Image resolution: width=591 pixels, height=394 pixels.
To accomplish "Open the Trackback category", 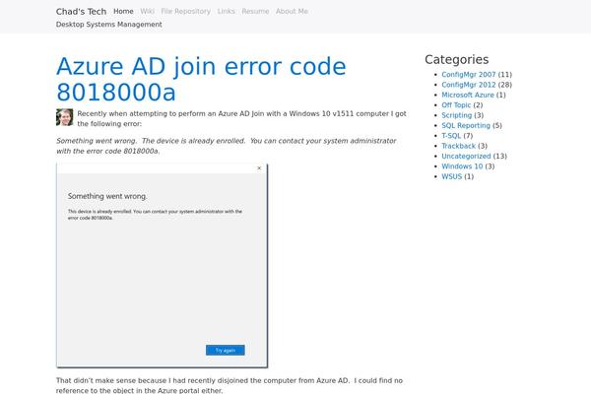I will (x=459, y=146).
